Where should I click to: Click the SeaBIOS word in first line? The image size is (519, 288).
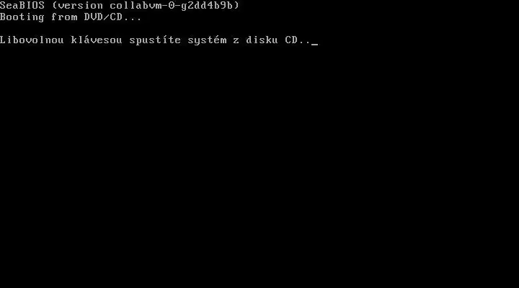22,5
